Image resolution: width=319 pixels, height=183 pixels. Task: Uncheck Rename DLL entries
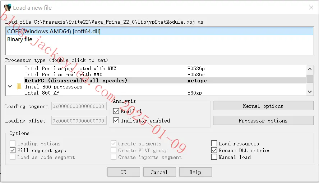coord(214,150)
